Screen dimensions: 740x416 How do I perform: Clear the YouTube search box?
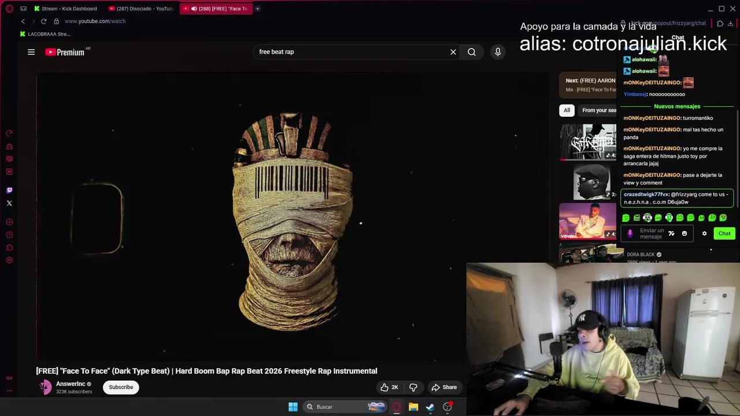tap(453, 52)
